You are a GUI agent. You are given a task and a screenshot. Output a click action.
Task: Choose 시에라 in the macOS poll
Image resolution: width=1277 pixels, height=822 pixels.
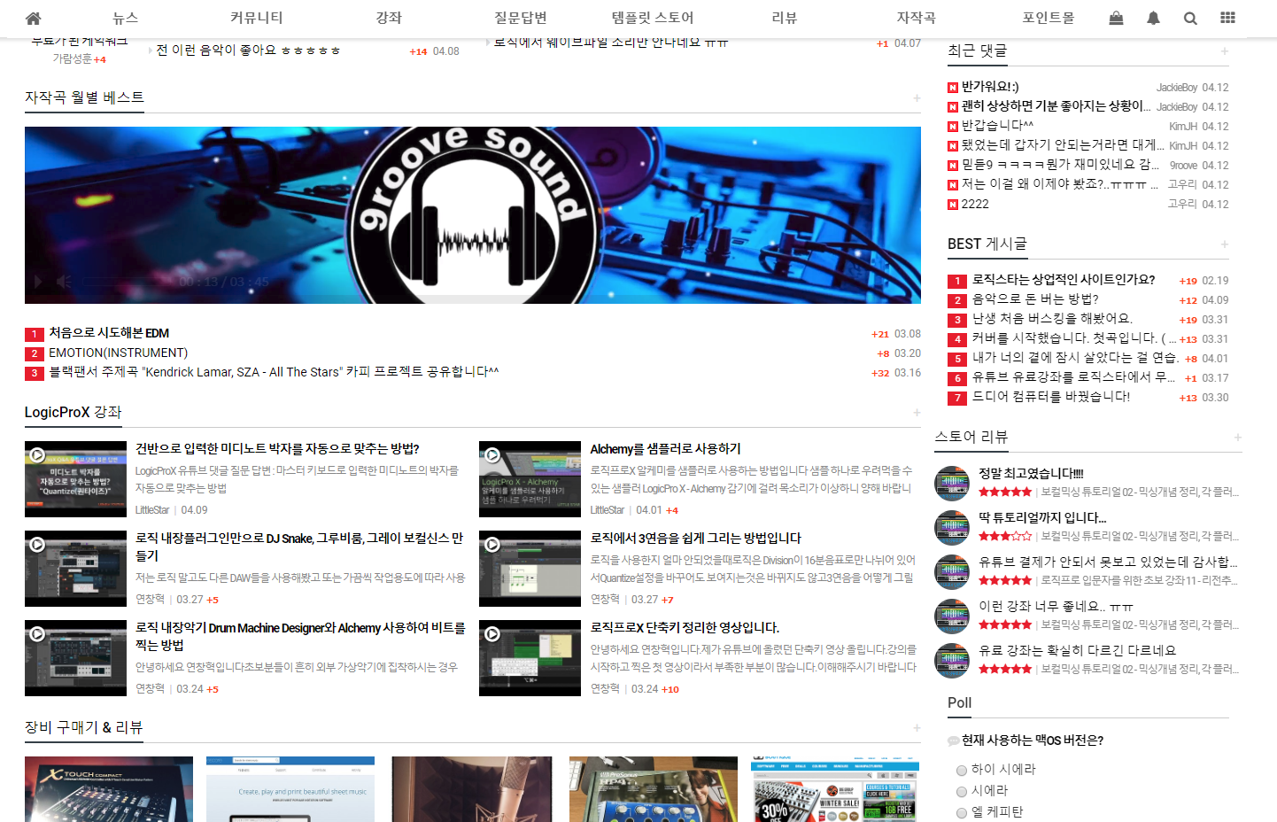pyautogui.click(x=962, y=791)
